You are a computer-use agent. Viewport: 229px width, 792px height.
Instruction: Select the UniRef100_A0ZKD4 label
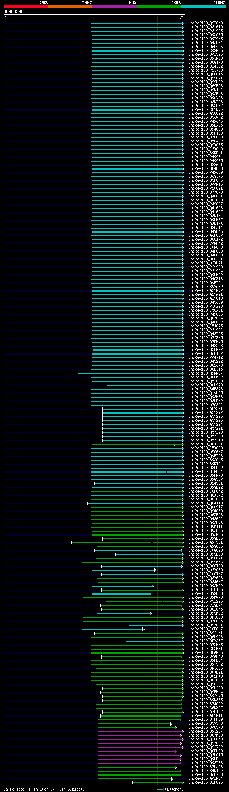click(205, 779)
